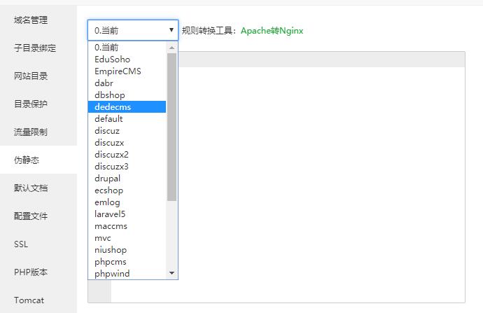The width and height of the screenshot is (483, 313).
Task: Choose the emlog rule
Action: (127, 202)
